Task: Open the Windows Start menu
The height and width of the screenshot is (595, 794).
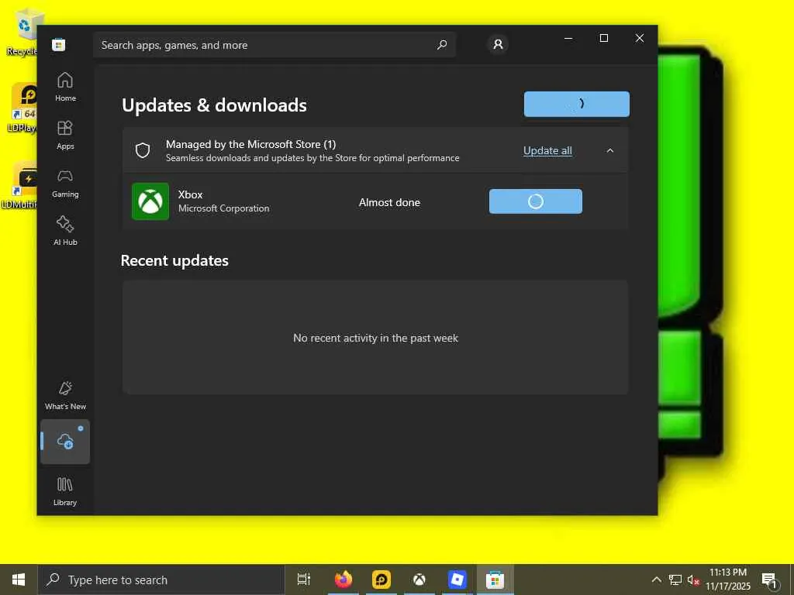Action: [x=19, y=580]
